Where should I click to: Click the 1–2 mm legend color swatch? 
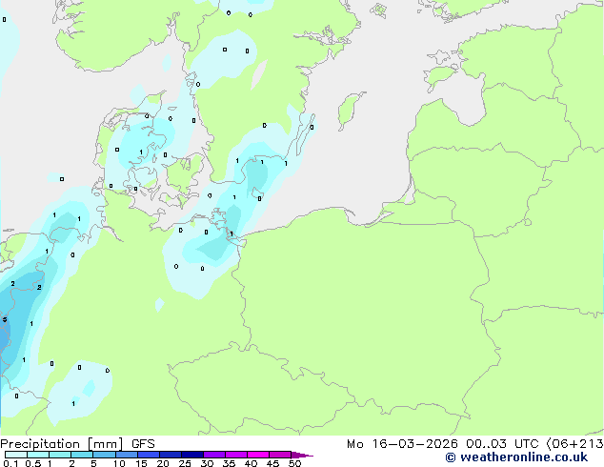(x=60, y=455)
